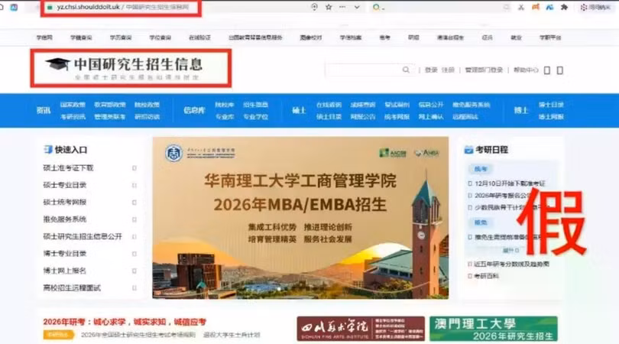This screenshot has width=619, height=344.
Task: Open the three-dot menu beside the star
Action: click(342, 7)
